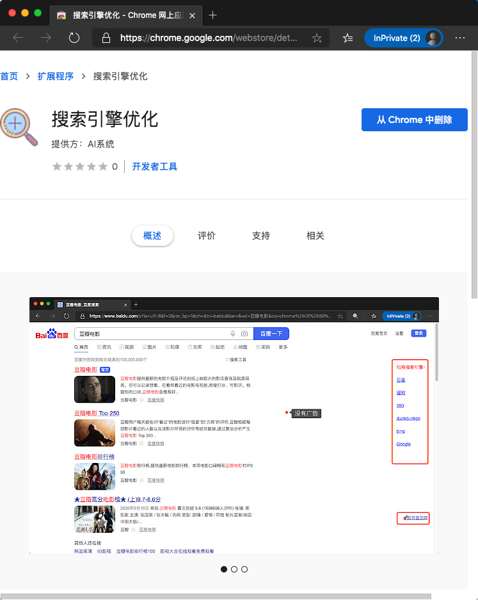478x600 pixels.
Task: Switch to the 相关 tab
Action: [x=315, y=236]
